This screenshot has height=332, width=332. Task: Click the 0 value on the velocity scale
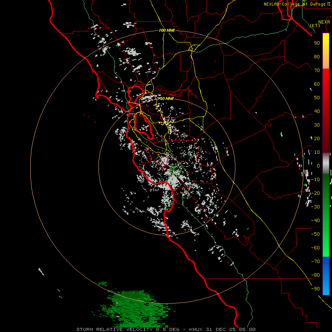pos(318,166)
